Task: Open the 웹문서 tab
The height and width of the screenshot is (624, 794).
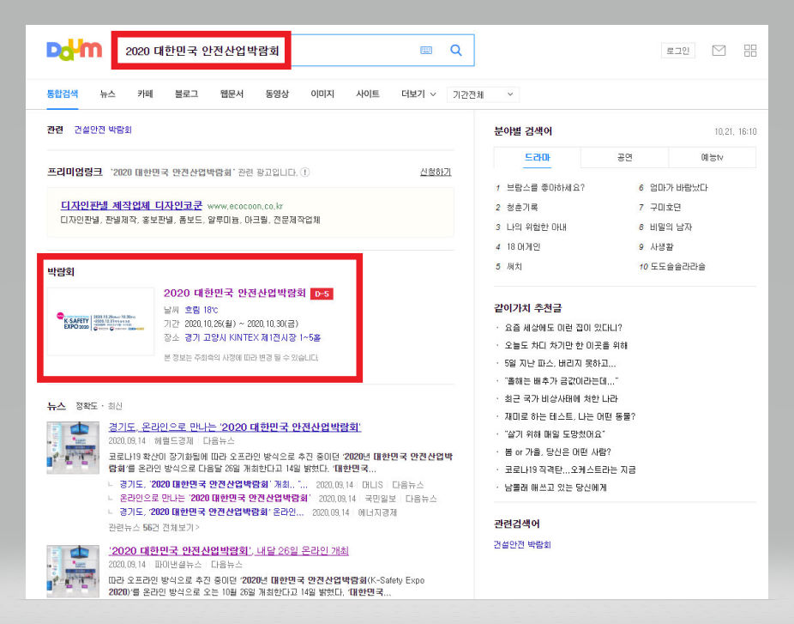Action: [x=232, y=94]
